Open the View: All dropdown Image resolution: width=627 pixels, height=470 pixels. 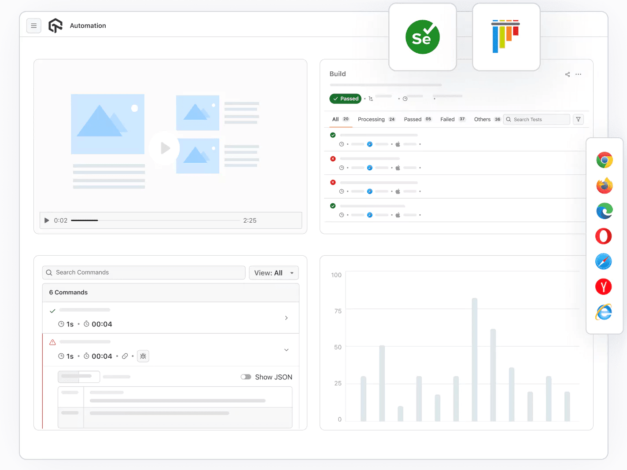coord(273,272)
